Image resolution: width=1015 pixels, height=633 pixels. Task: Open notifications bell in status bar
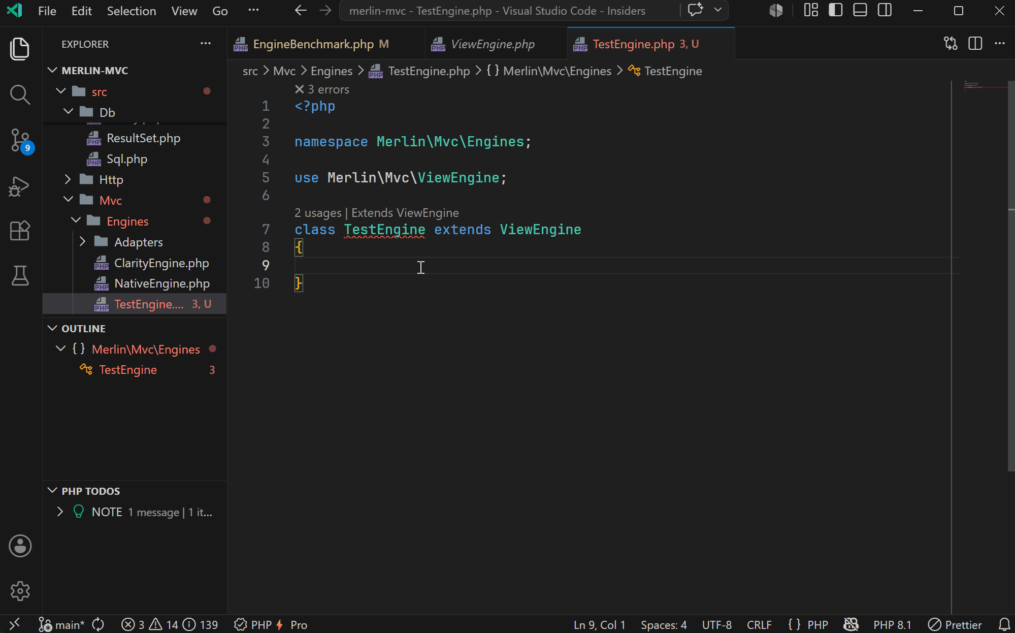click(1004, 624)
